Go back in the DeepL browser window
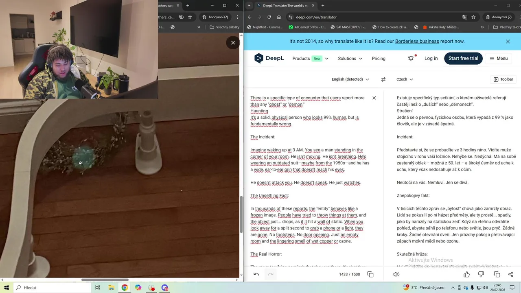521x293 pixels. [x=250, y=17]
